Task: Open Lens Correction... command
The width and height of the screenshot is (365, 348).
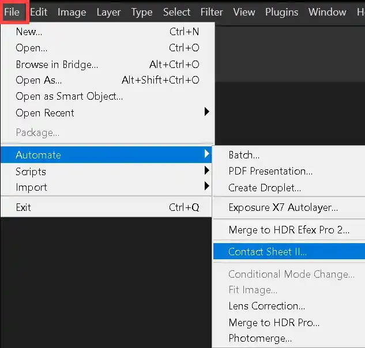Action: tap(266, 306)
